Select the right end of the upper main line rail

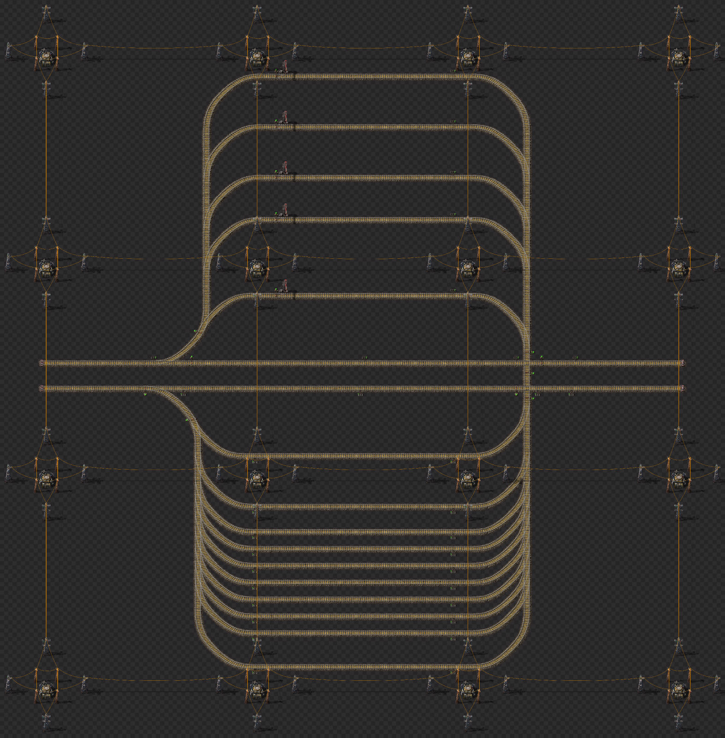tap(682, 363)
